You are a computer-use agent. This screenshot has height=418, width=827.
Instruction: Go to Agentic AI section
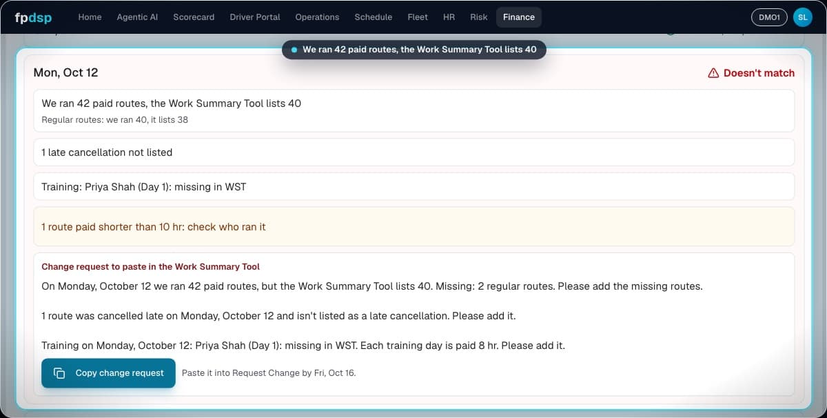tap(137, 17)
